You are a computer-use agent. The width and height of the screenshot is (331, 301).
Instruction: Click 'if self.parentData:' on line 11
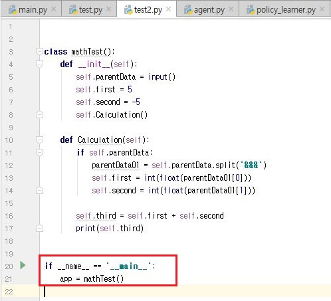115,153
